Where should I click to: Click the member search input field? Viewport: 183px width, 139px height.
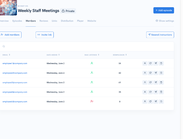point(86,46)
